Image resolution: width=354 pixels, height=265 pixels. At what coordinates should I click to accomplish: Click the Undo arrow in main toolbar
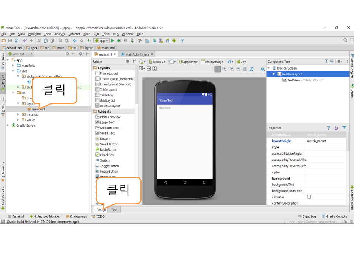click(25, 40)
